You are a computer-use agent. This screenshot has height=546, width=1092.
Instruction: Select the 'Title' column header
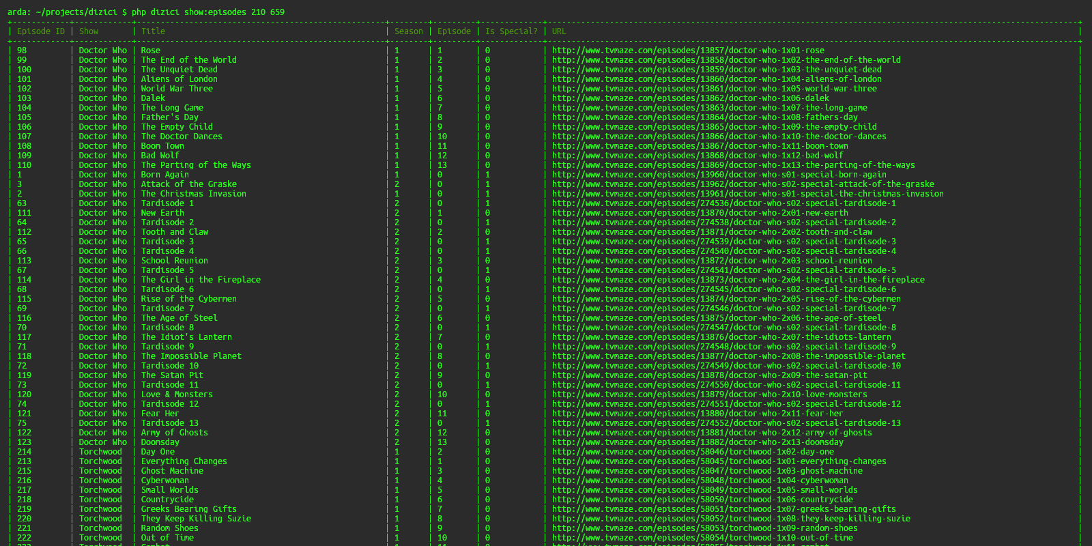(x=153, y=31)
